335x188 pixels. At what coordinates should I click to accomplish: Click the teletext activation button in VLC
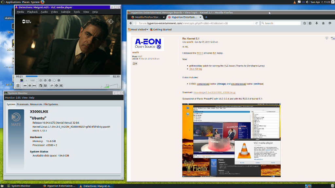pos(22,80)
